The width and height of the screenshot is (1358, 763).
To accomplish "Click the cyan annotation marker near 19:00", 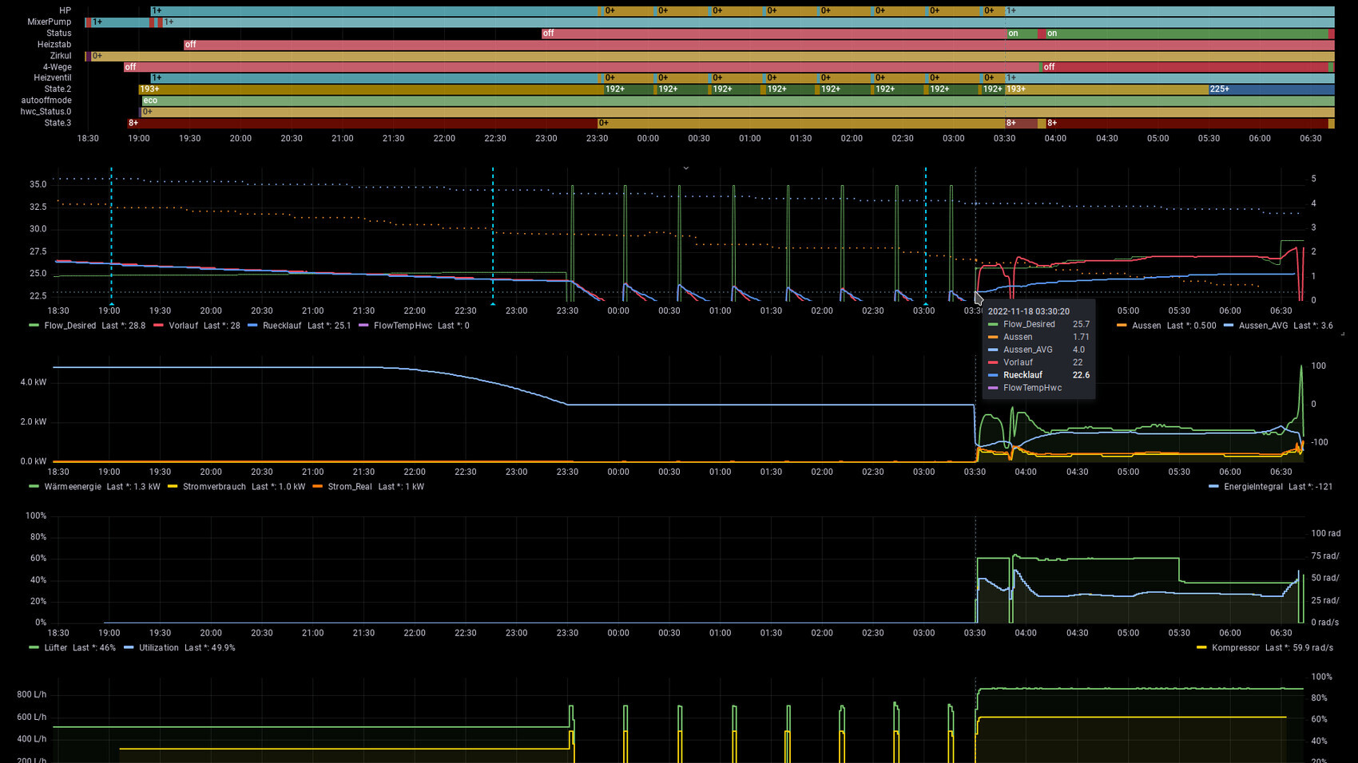I will tap(111, 304).
